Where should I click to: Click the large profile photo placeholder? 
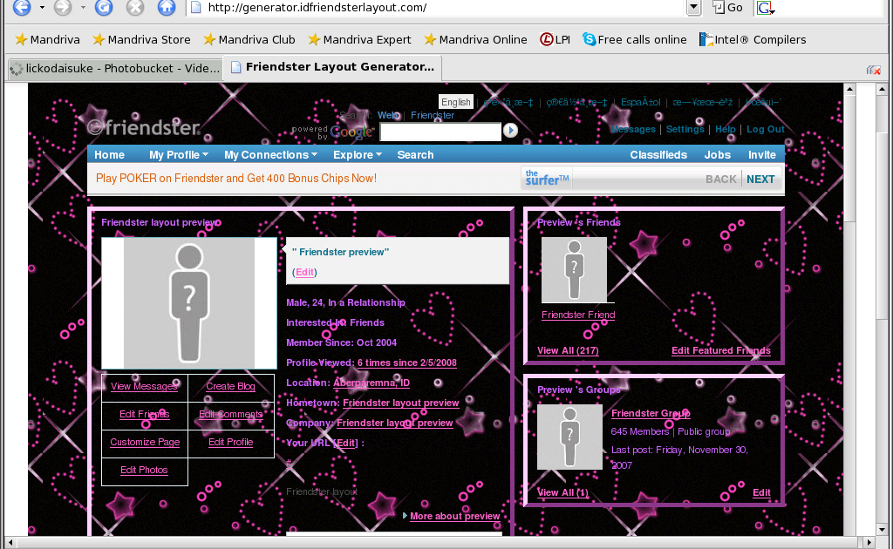(189, 303)
